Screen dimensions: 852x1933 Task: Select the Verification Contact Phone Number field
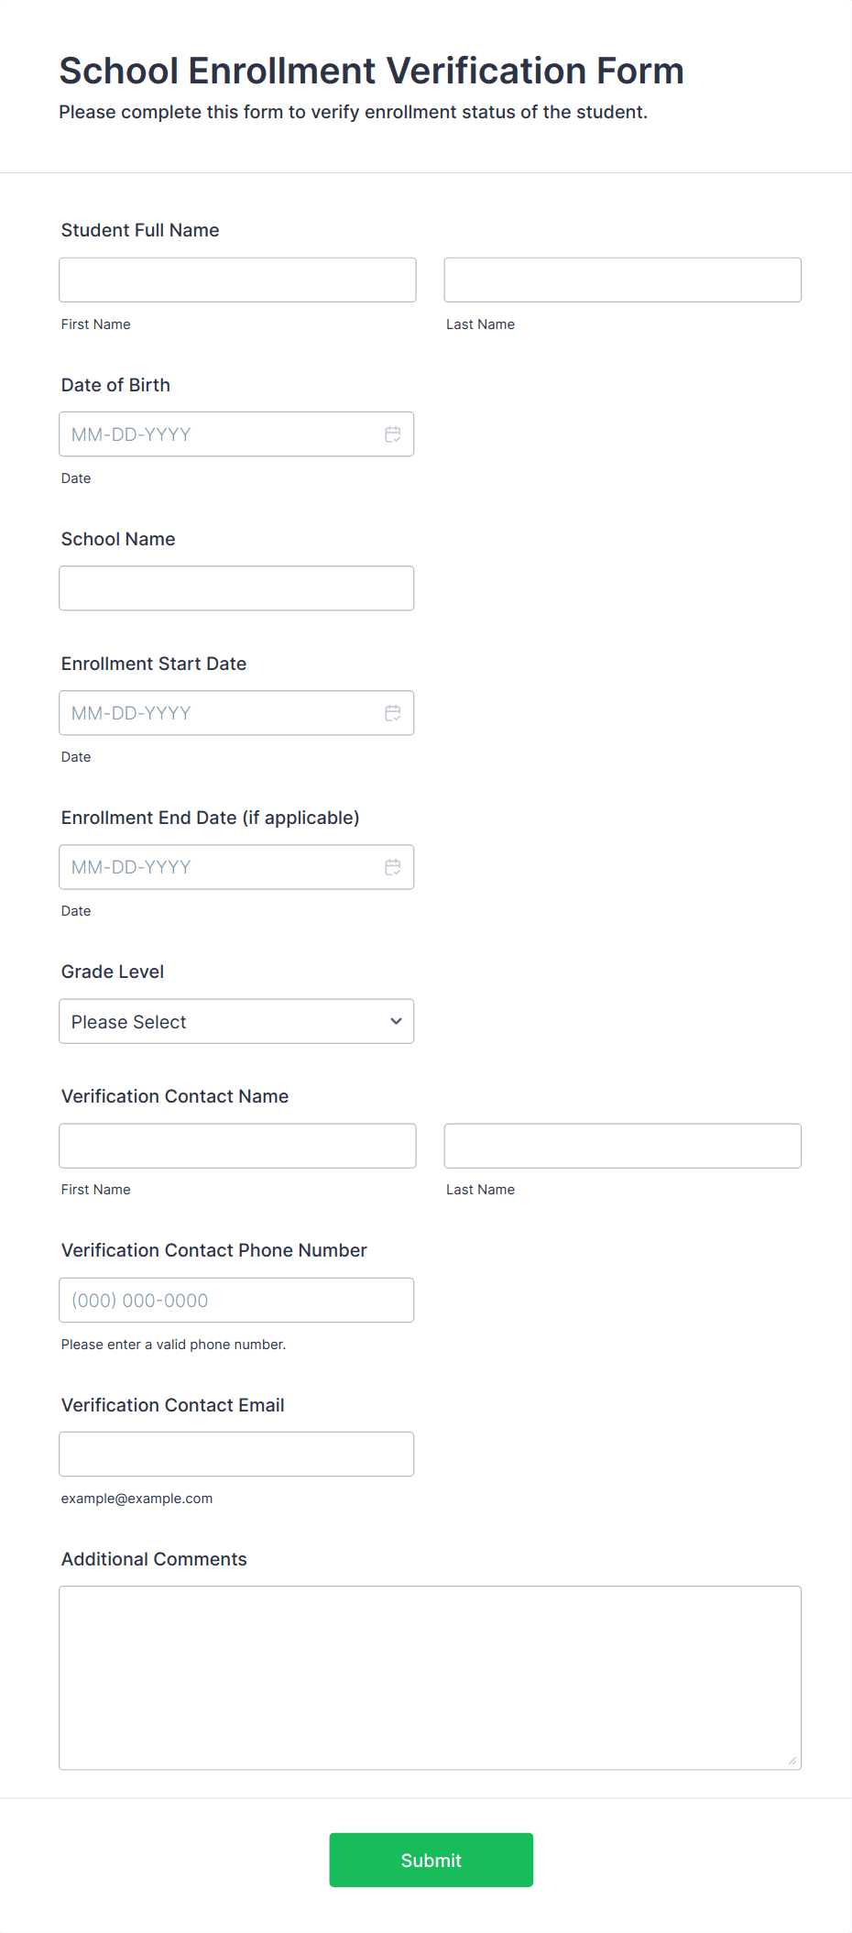pyautogui.click(x=236, y=1300)
